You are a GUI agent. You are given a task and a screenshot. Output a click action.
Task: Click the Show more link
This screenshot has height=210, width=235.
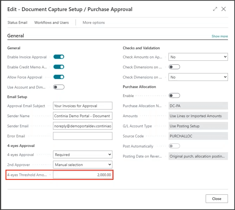pos(219,36)
